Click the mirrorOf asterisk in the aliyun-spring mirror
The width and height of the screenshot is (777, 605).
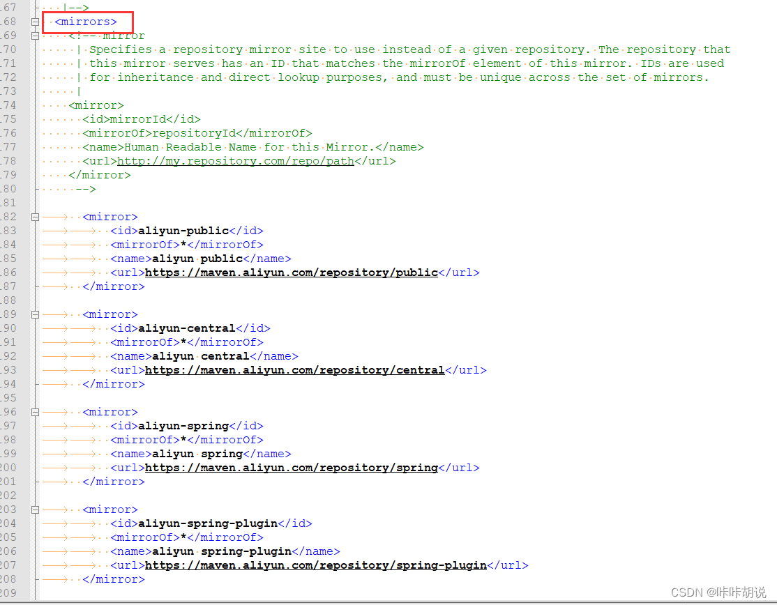click(183, 440)
